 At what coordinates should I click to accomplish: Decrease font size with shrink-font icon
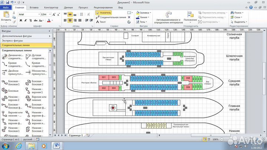(59, 14)
